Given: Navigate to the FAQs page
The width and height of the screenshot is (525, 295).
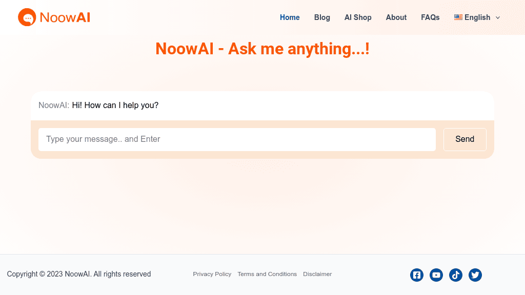Looking at the screenshot, I should [x=430, y=17].
